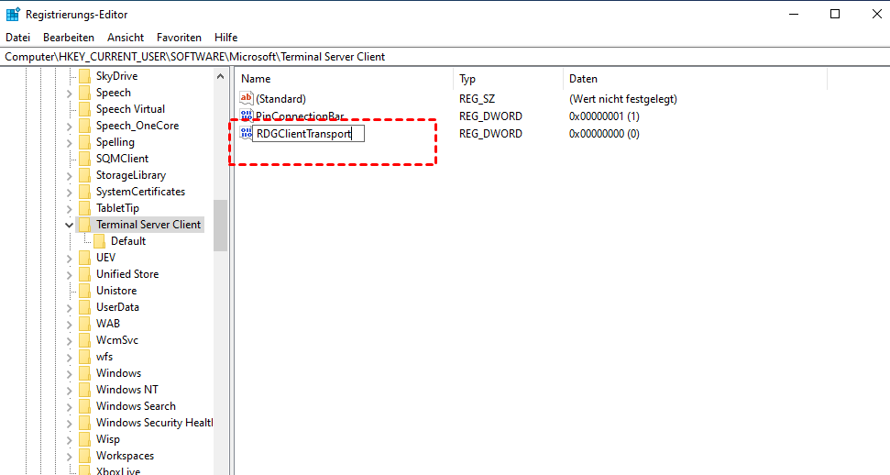Screen dimensions: 890x475
Task: Open the Favoriten menu
Action: [x=179, y=38]
